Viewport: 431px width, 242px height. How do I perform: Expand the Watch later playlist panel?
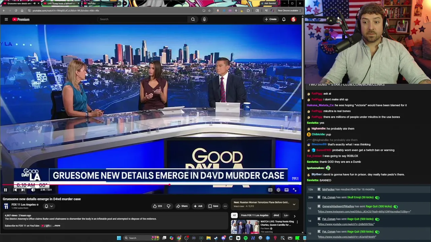click(294, 204)
